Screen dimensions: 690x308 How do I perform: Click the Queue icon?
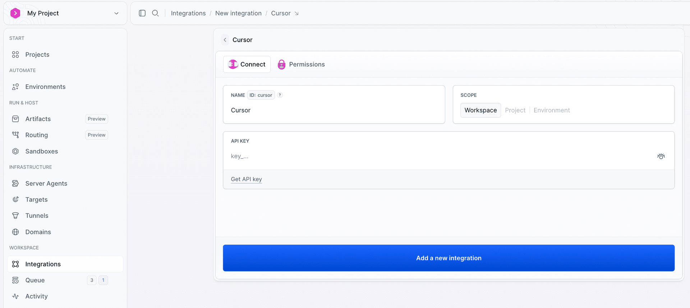(x=15, y=280)
